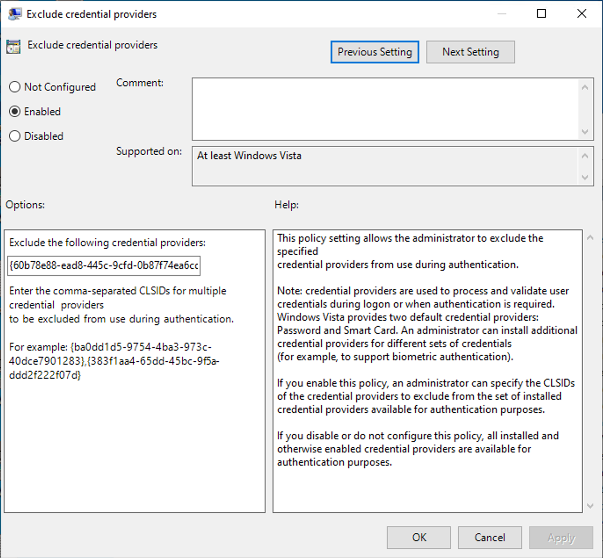
Task: Select the Not Configured option
Action: point(52,87)
